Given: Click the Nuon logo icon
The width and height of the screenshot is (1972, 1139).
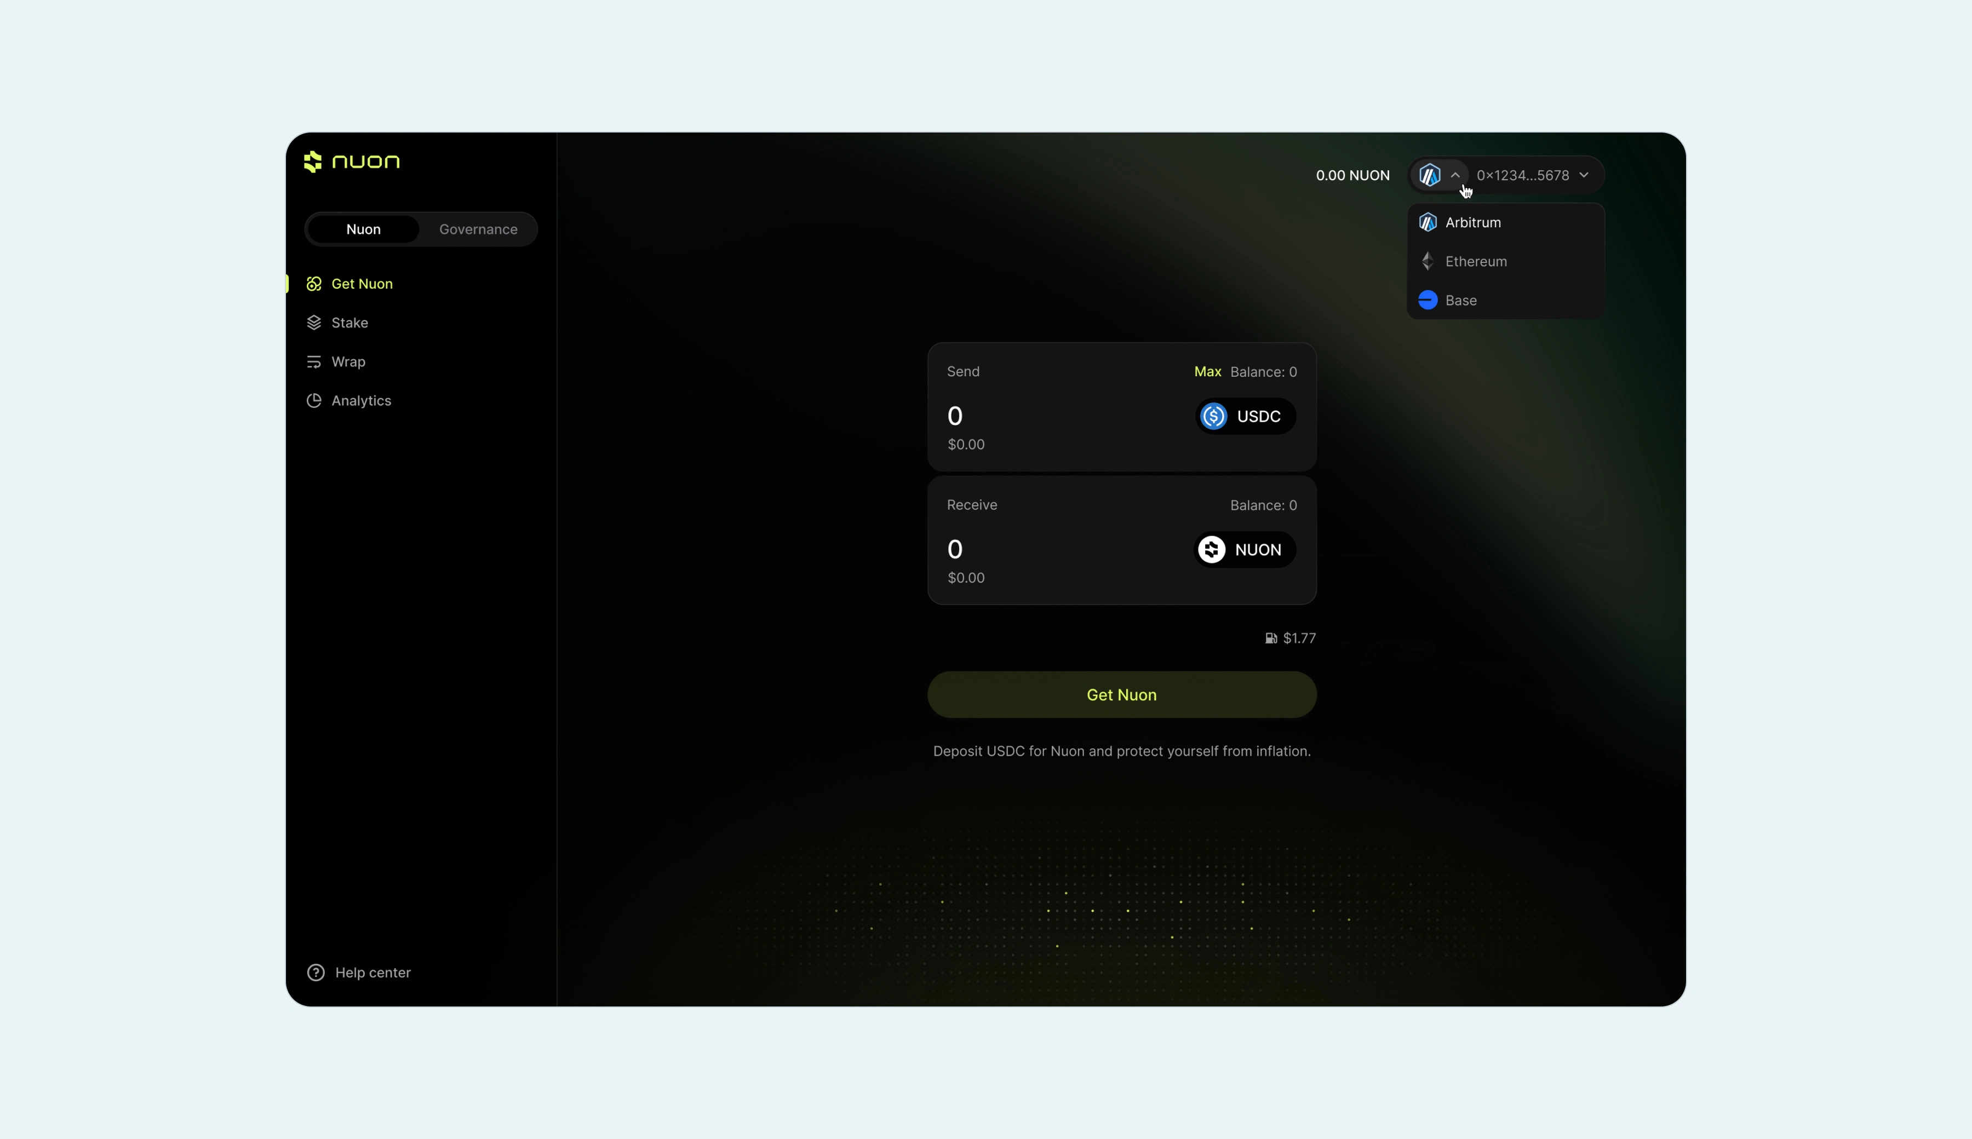Looking at the screenshot, I should (x=313, y=162).
